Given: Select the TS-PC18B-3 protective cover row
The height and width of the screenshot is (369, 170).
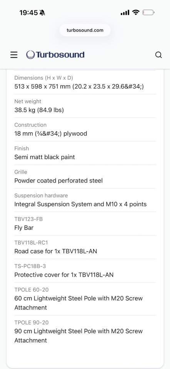Looking at the screenshot, I should [x=85, y=271].
